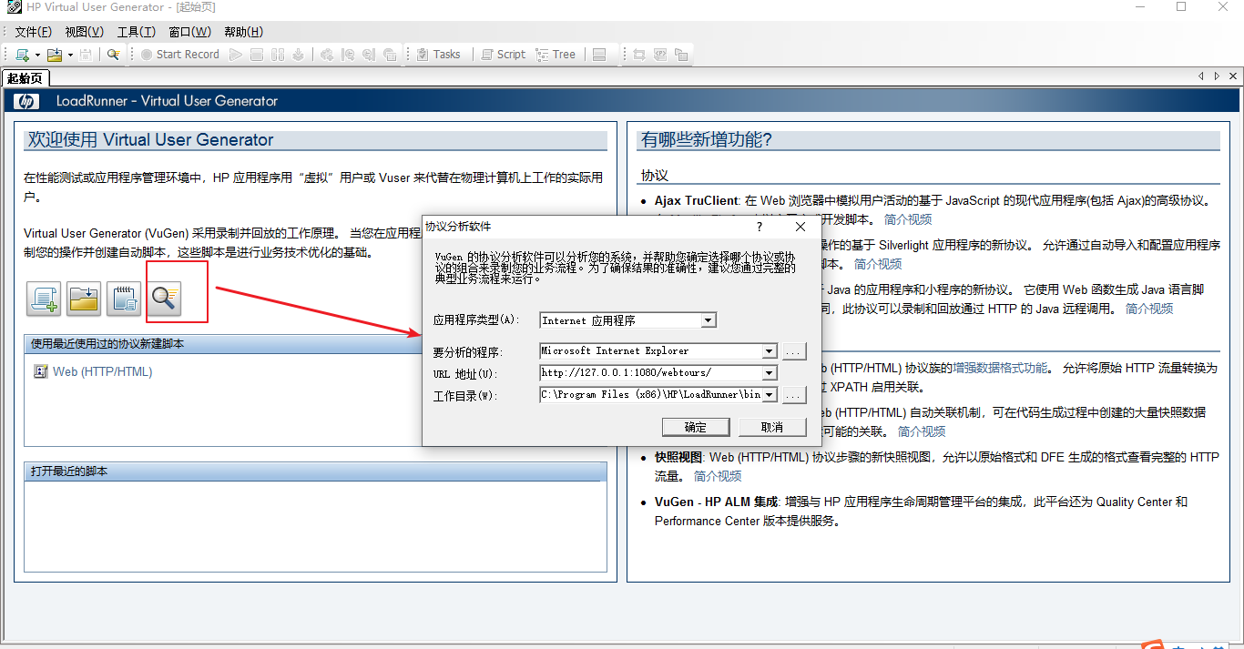Open the 简介视频 link after Java 远程调用
Image resolution: width=1244 pixels, height=649 pixels.
(x=1149, y=309)
